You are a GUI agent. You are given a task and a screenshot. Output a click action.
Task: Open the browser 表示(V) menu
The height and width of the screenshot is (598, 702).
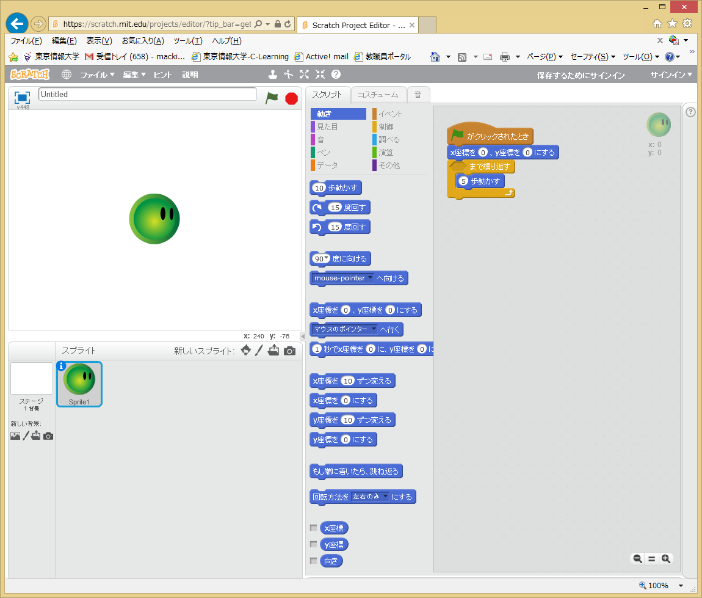(99, 41)
